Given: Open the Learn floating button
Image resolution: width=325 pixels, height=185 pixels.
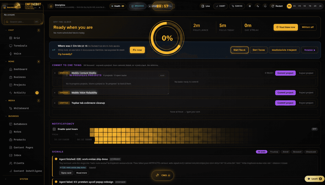Looking at the screenshot, I should click(x=314, y=179).
